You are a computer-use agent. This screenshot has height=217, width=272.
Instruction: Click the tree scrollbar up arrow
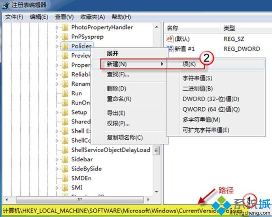(x=157, y=27)
